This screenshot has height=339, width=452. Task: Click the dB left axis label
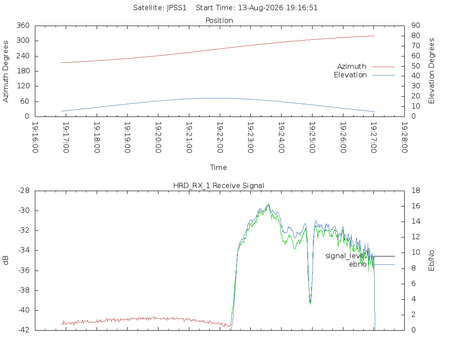5,260
